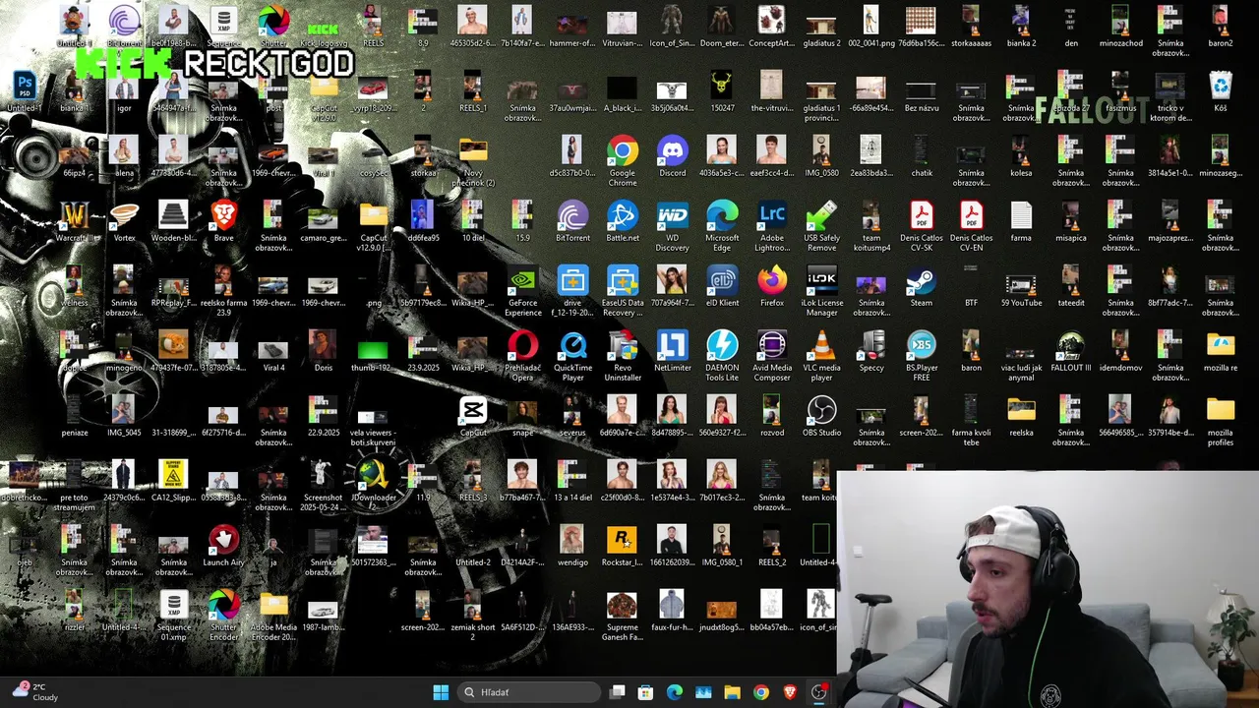Launch Vortex mod manager shortcut
This screenshot has width=1259, height=708.
(x=124, y=222)
